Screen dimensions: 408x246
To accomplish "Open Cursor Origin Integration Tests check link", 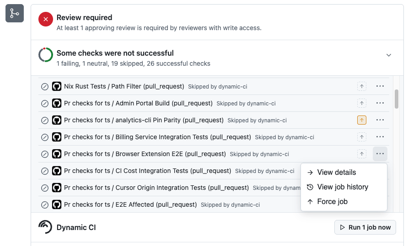I will tap(156, 188).
